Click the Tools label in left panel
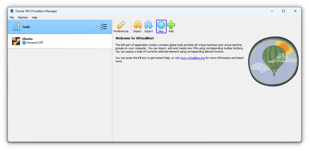309x150 pixels. click(26, 27)
